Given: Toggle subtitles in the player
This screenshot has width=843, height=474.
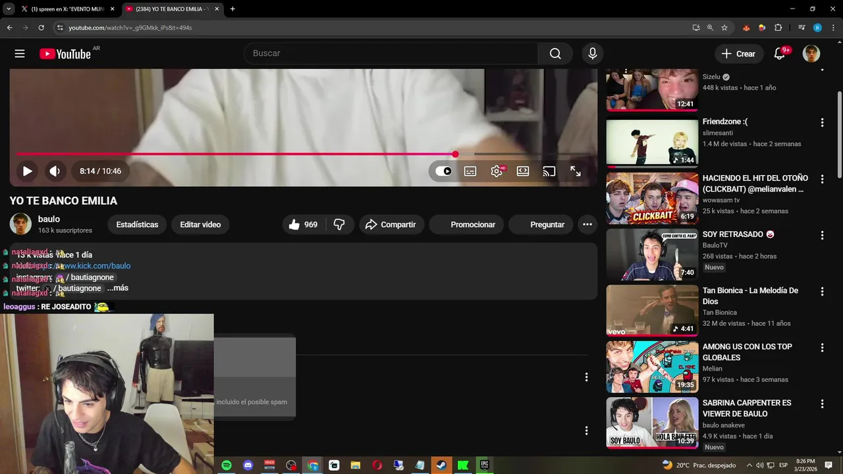Looking at the screenshot, I should pos(470,171).
